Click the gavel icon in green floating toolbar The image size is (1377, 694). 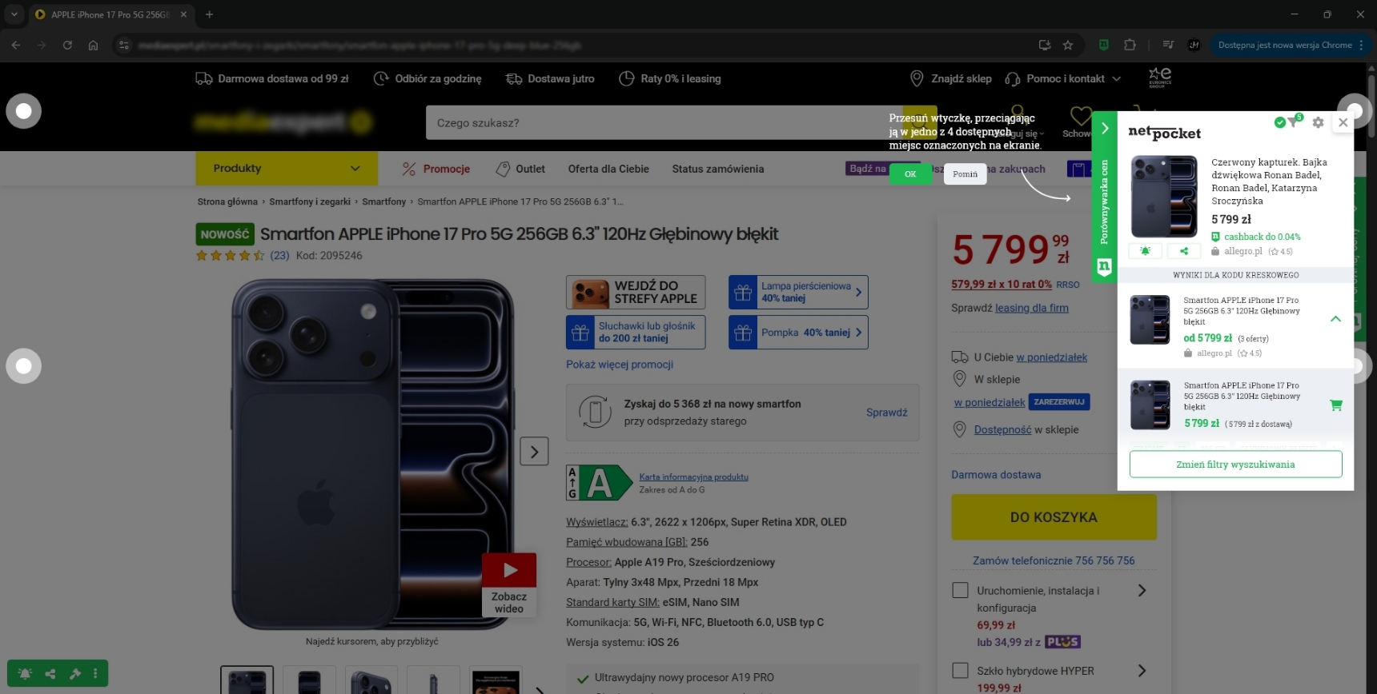75,674
